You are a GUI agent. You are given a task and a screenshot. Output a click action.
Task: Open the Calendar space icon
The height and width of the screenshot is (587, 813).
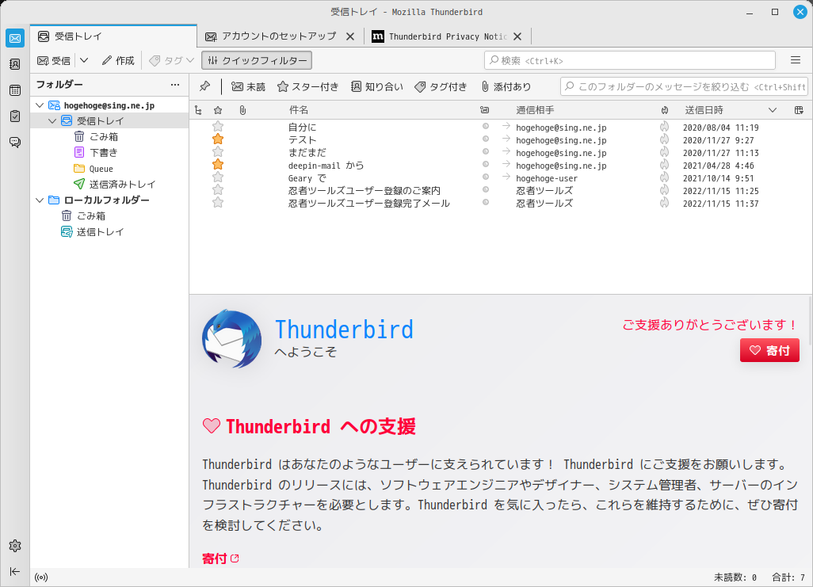click(15, 90)
